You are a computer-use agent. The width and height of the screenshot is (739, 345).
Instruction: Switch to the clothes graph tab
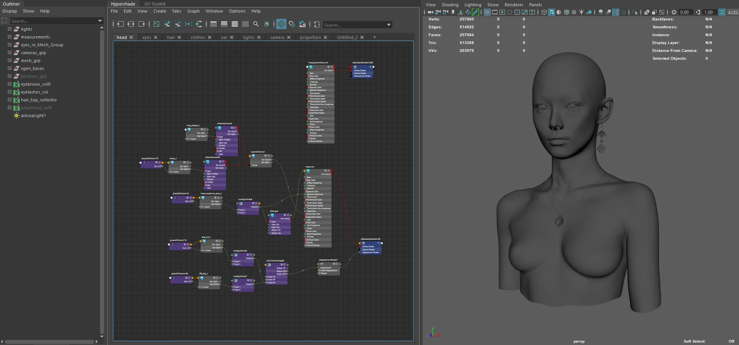pyautogui.click(x=198, y=37)
